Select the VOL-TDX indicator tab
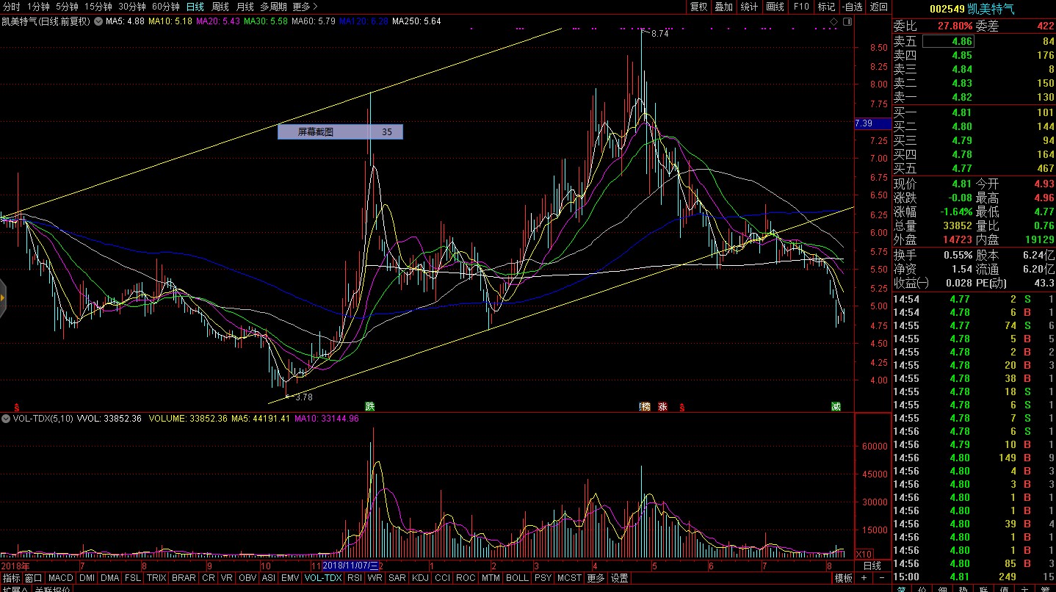Screen dimensions: 1056x592 (x=323, y=578)
